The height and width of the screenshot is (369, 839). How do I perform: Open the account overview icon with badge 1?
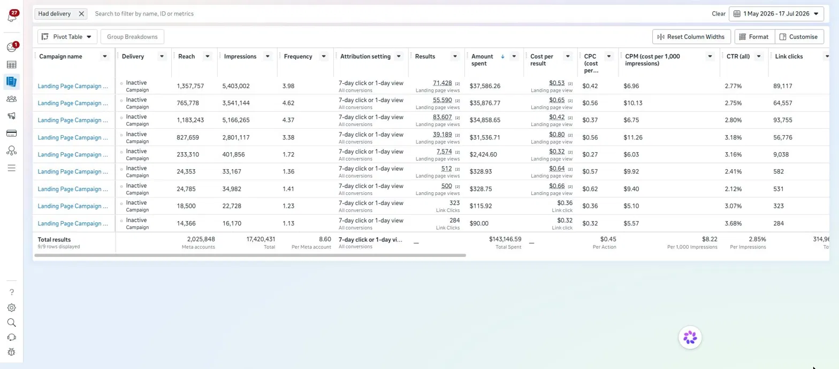12,47
